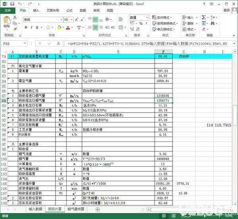Viewport: 238px width, 219px height.
Task: Click the Wrap Text icon
Action: tap(121, 19)
